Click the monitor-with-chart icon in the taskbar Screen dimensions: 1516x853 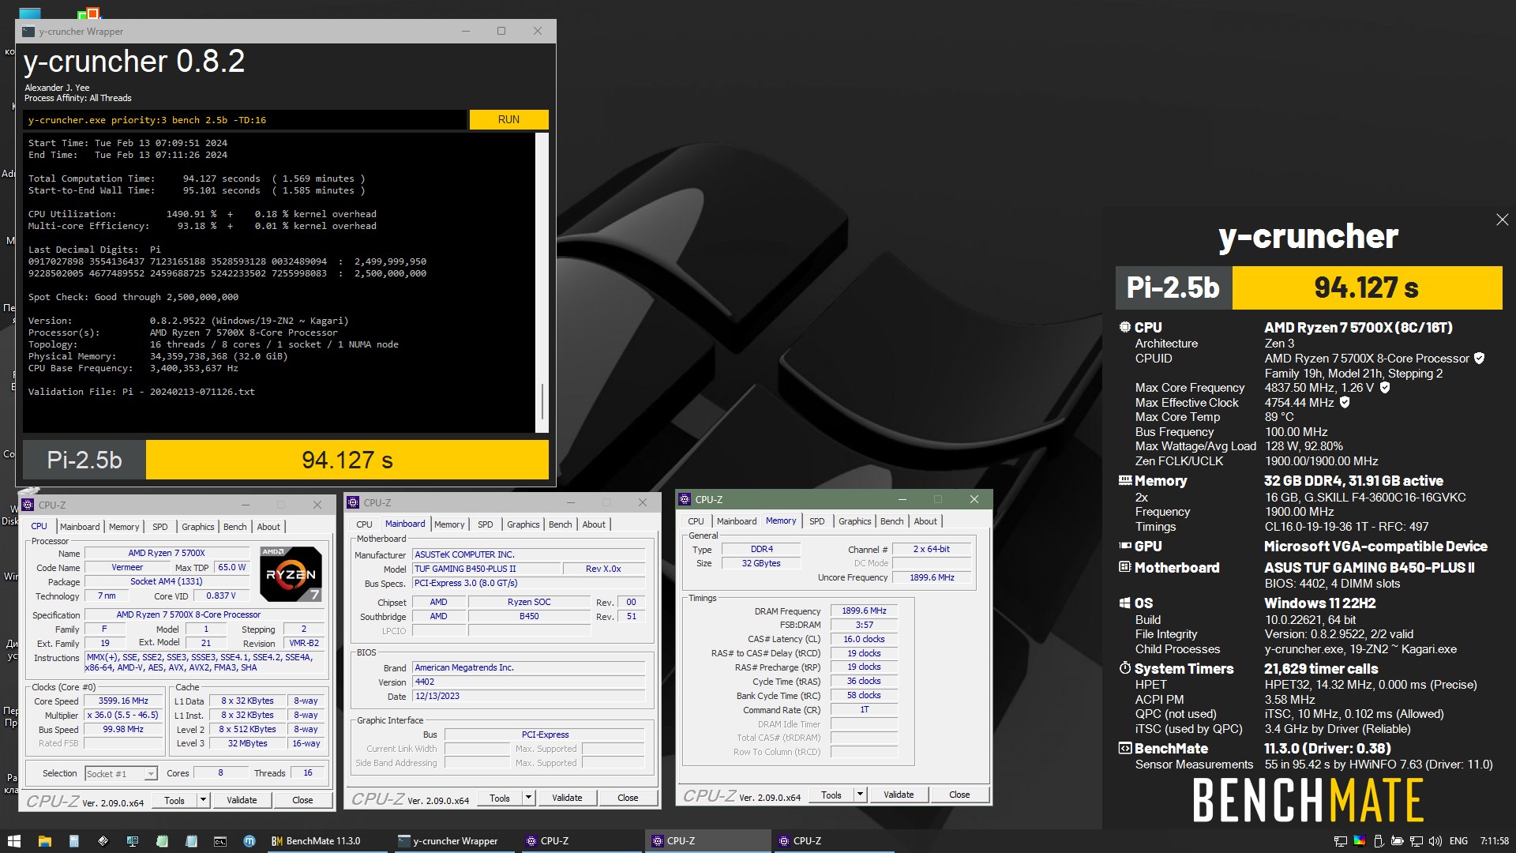coord(132,841)
